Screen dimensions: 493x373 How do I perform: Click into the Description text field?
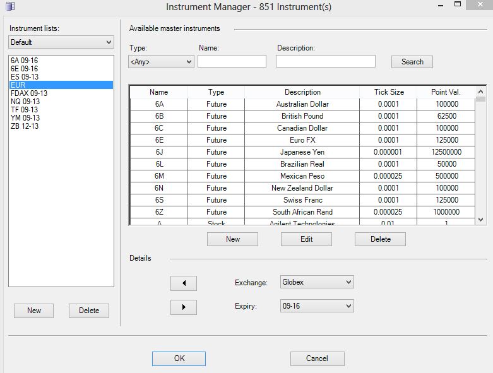(x=325, y=61)
